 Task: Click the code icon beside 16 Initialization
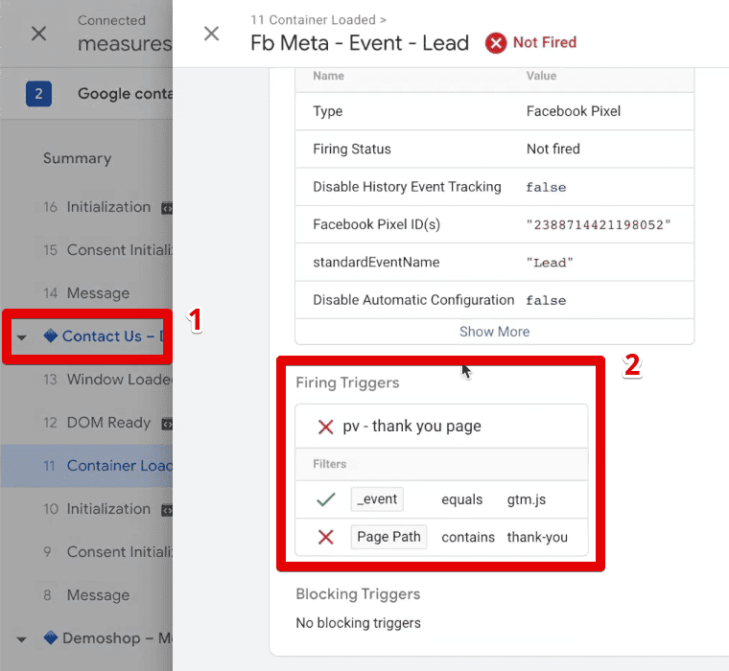click(x=167, y=208)
